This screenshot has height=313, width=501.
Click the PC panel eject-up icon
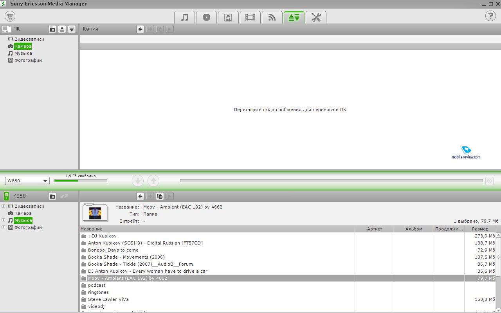[x=62, y=29]
